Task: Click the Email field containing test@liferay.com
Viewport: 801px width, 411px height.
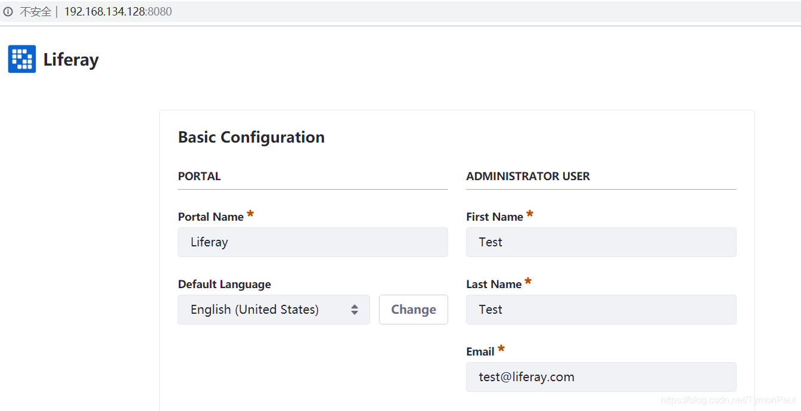Action: [x=601, y=377]
